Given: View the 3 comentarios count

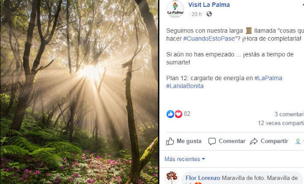Looking at the screenshot, I should (x=289, y=114).
